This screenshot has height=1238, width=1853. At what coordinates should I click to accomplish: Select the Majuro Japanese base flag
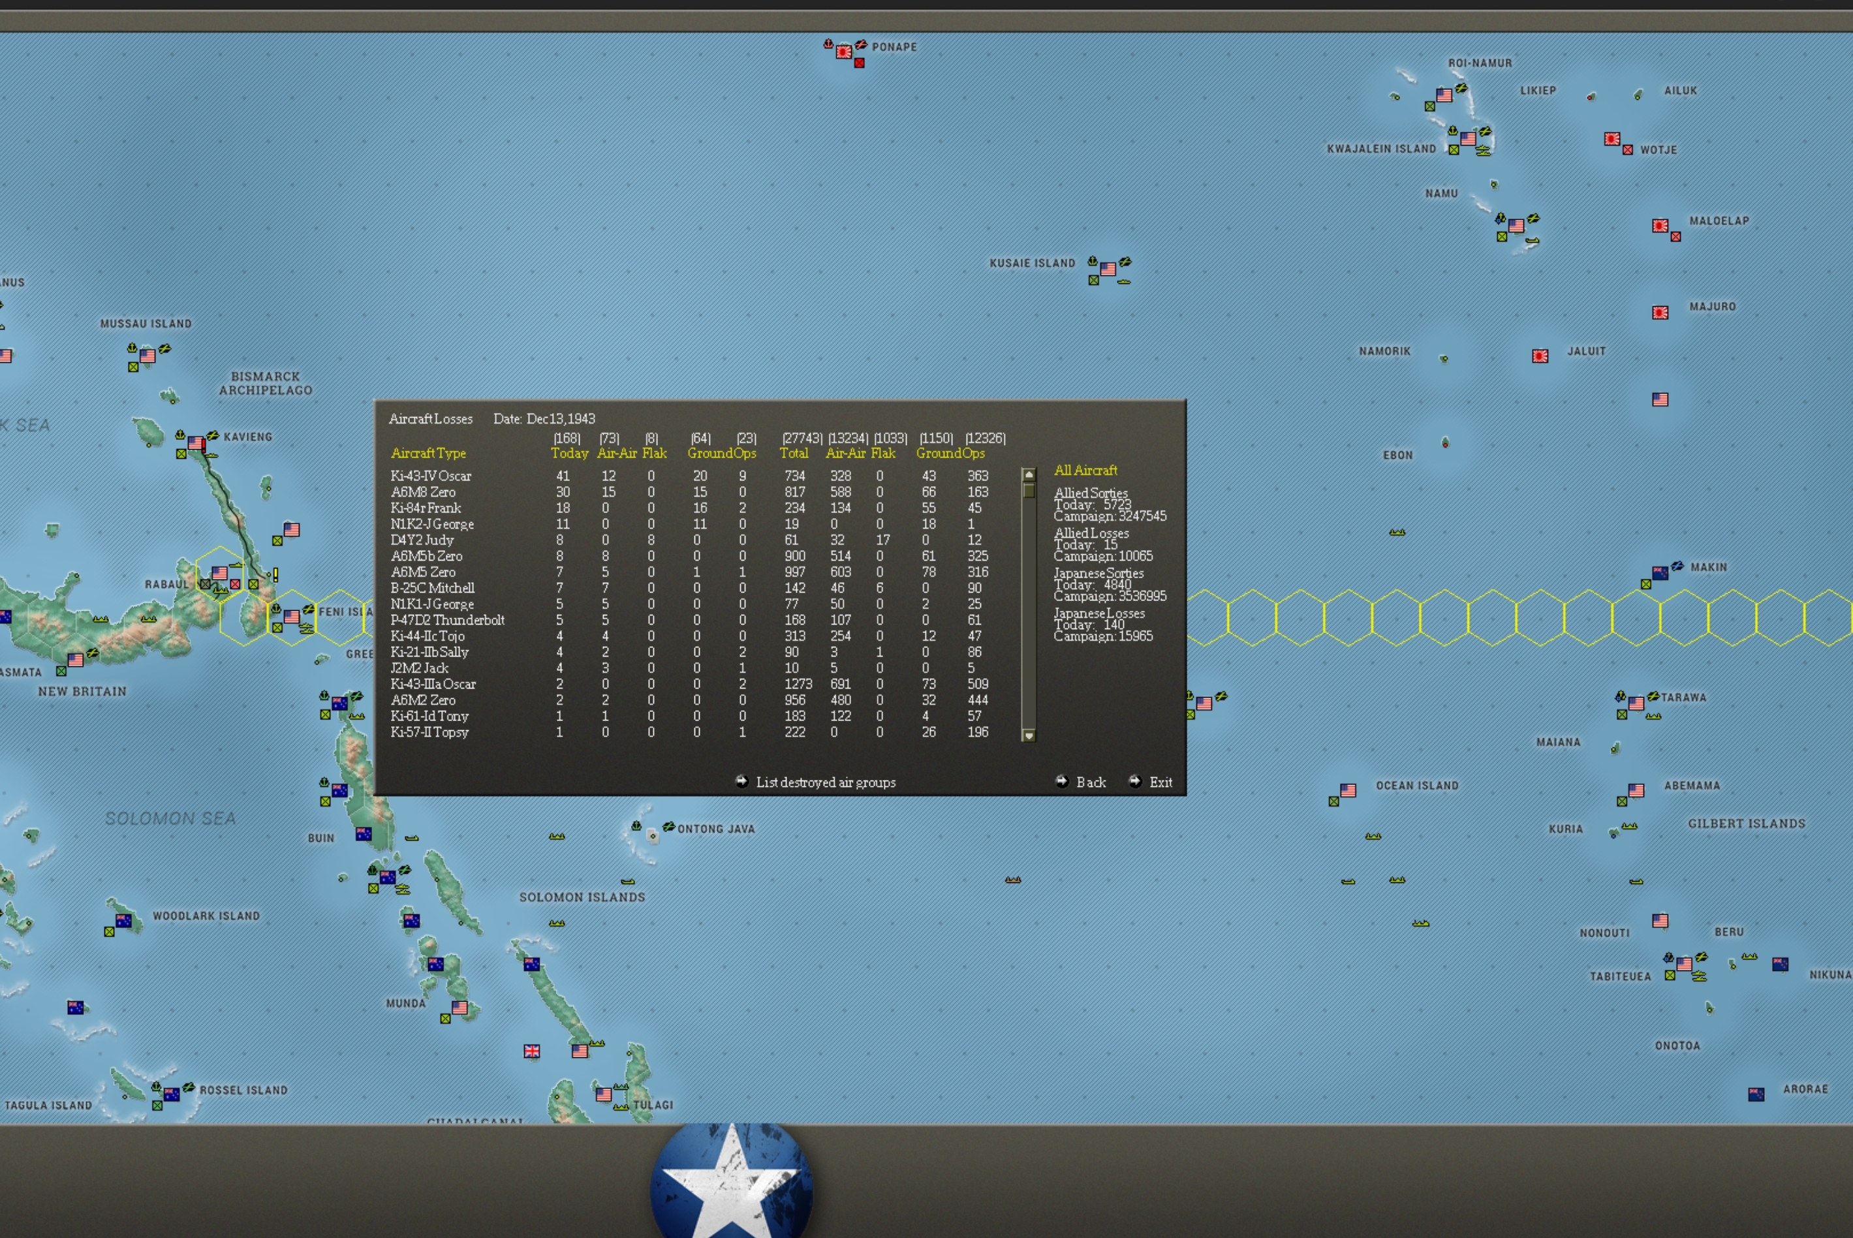1660,313
